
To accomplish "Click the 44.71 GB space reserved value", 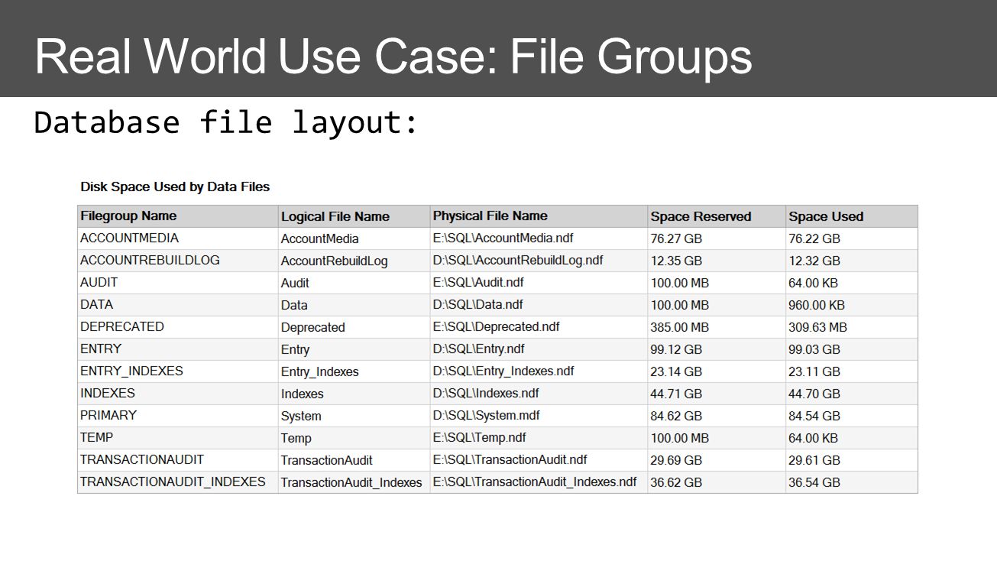I will pos(676,394).
